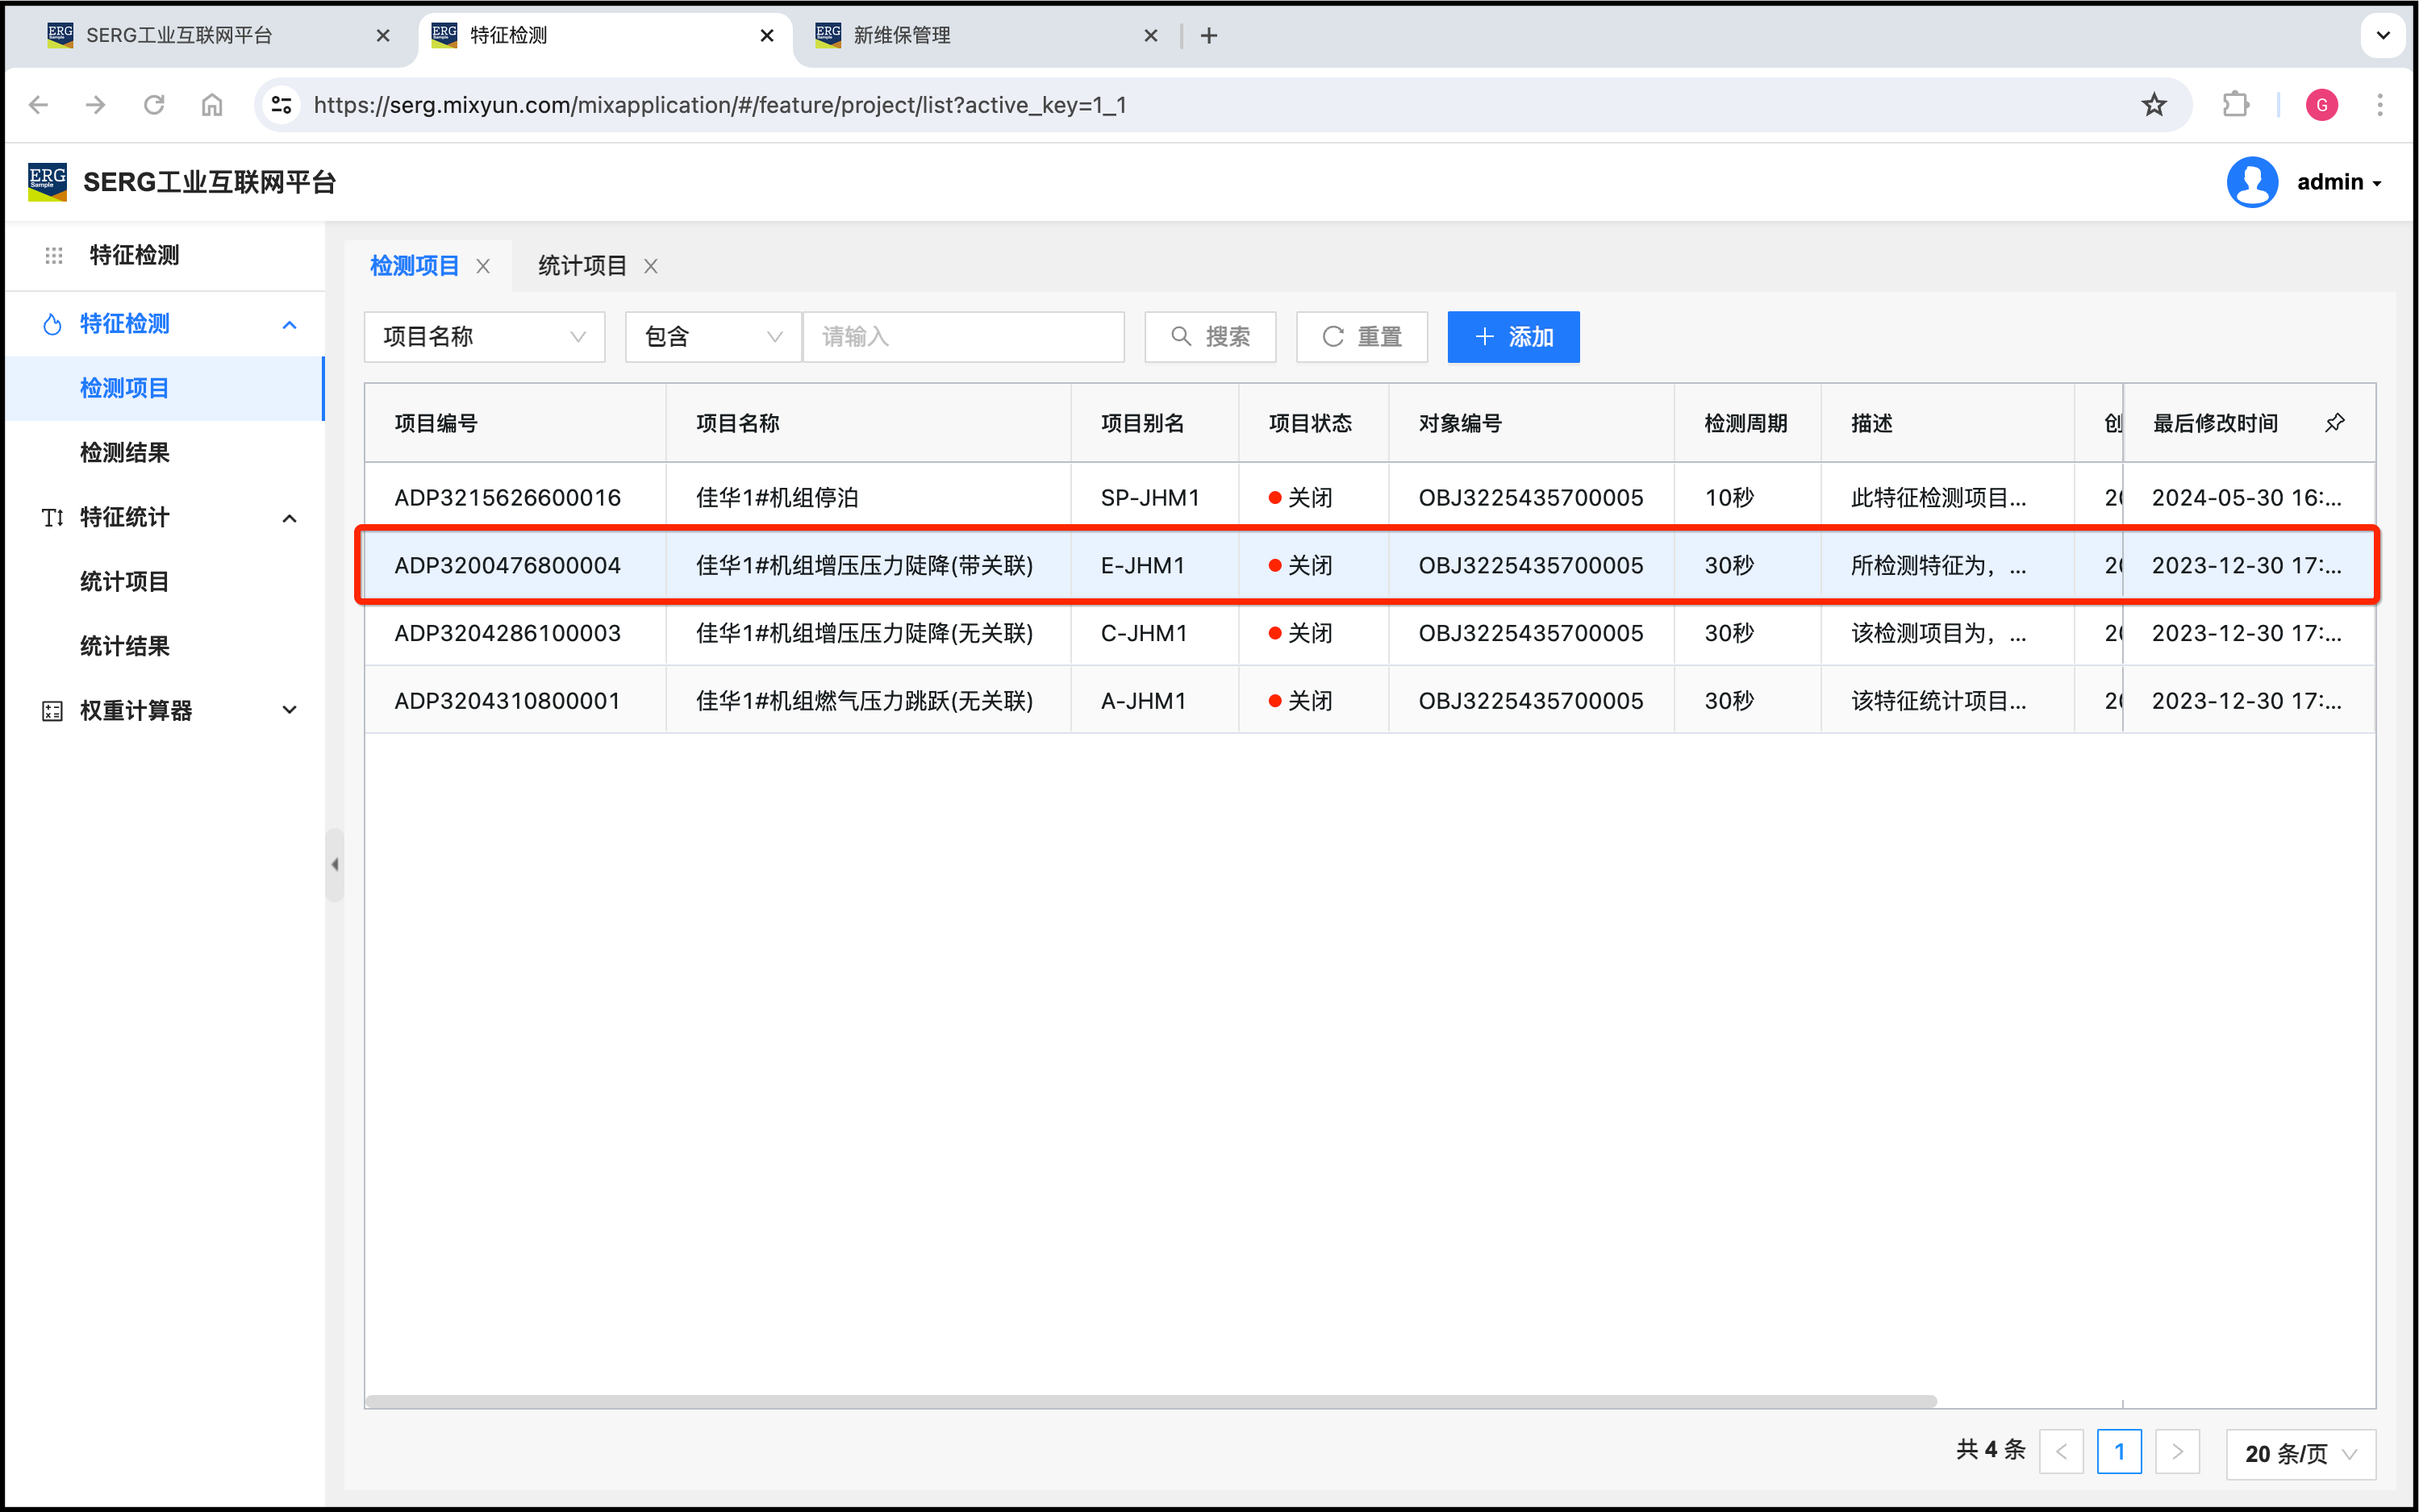Viewport: 2419px width, 1512px height.
Task: Click the horizontal table scrollbar
Action: [x=1150, y=1401]
